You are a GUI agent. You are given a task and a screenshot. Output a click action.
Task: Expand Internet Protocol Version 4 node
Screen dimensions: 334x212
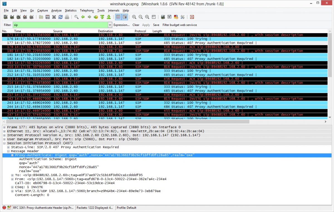[5, 135]
